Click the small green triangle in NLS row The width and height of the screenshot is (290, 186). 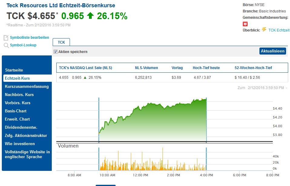coord(85,78)
